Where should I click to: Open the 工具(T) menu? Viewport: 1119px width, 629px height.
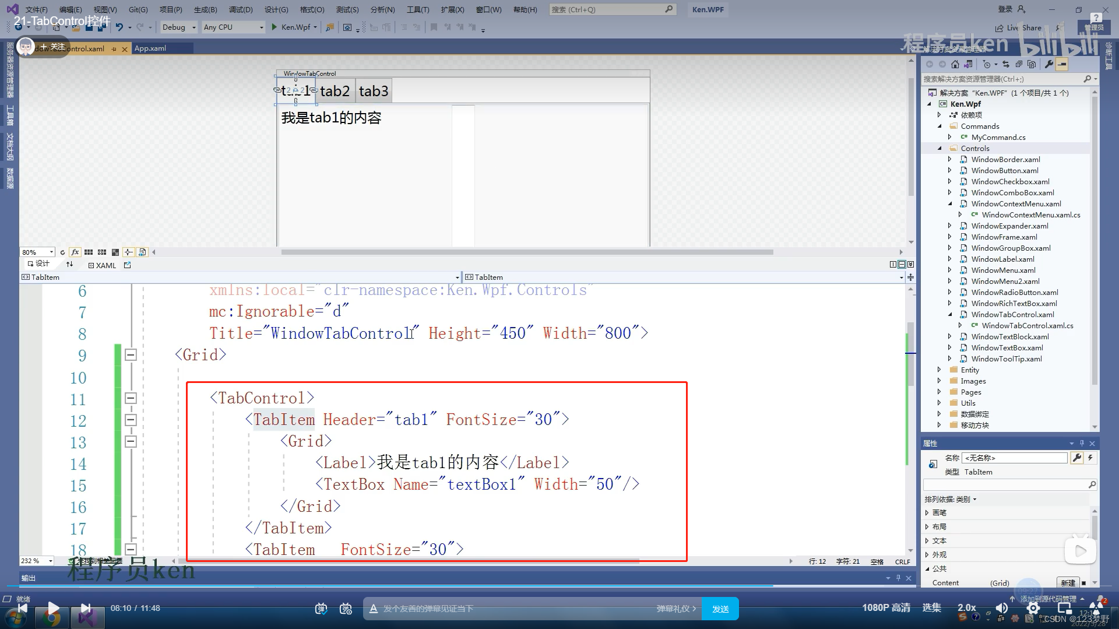418,9
